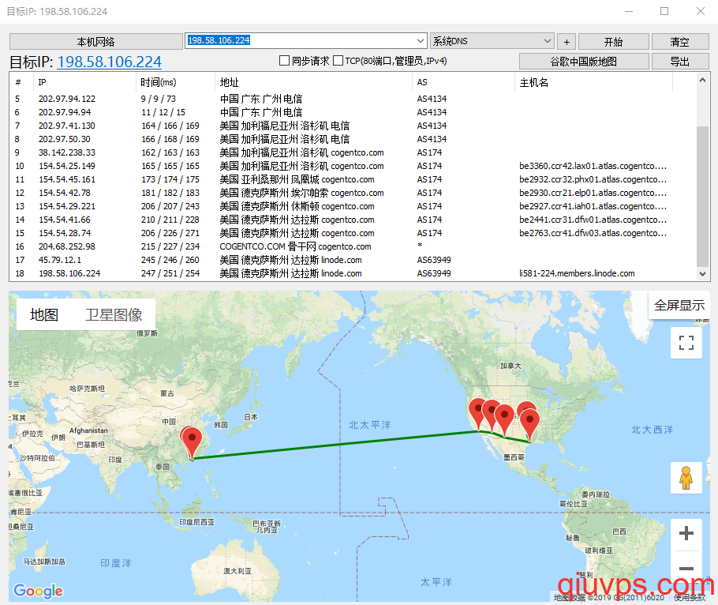Open the 198.58.106.224 target IP link
The height and width of the screenshot is (605, 718).
point(110,62)
